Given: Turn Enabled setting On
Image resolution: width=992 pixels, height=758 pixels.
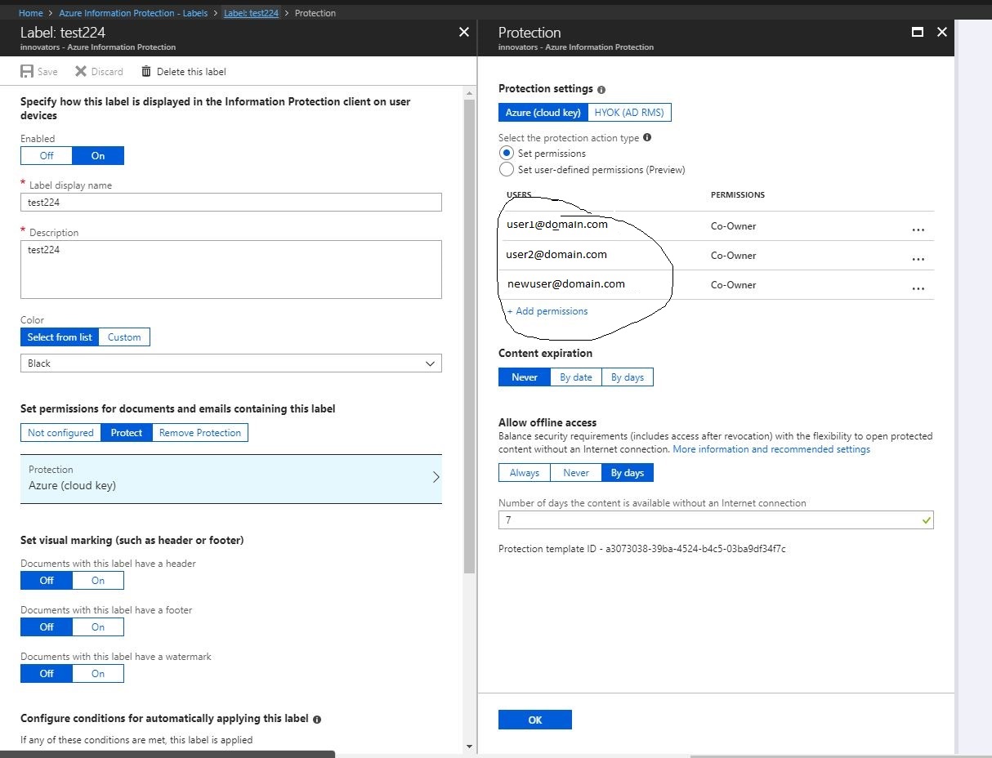Looking at the screenshot, I should coord(98,155).
